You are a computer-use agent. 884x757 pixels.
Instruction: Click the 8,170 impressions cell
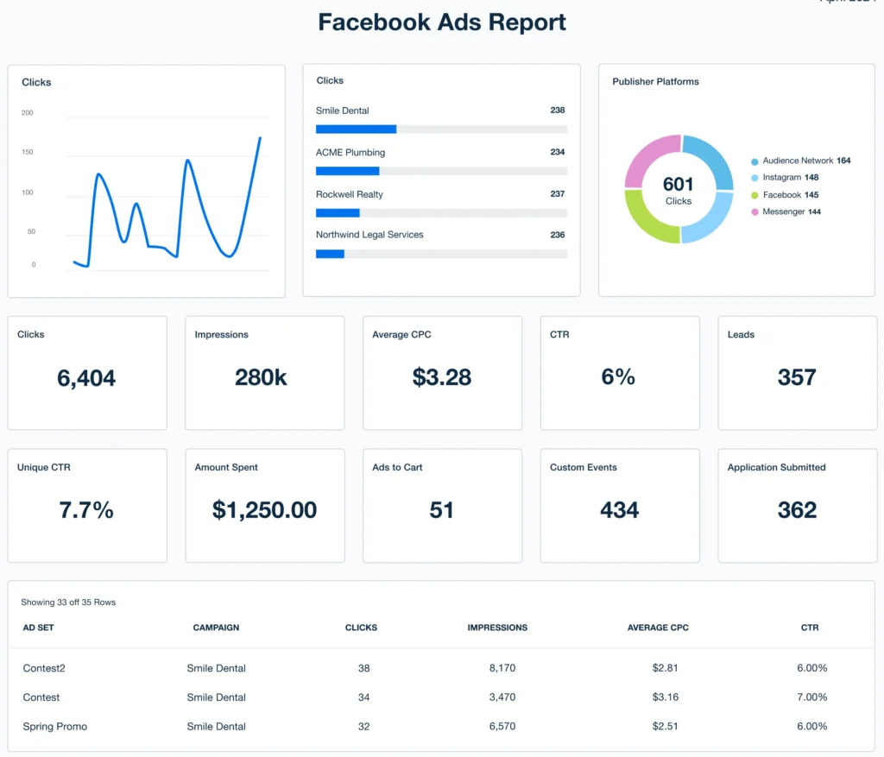(x=502, y=668)
